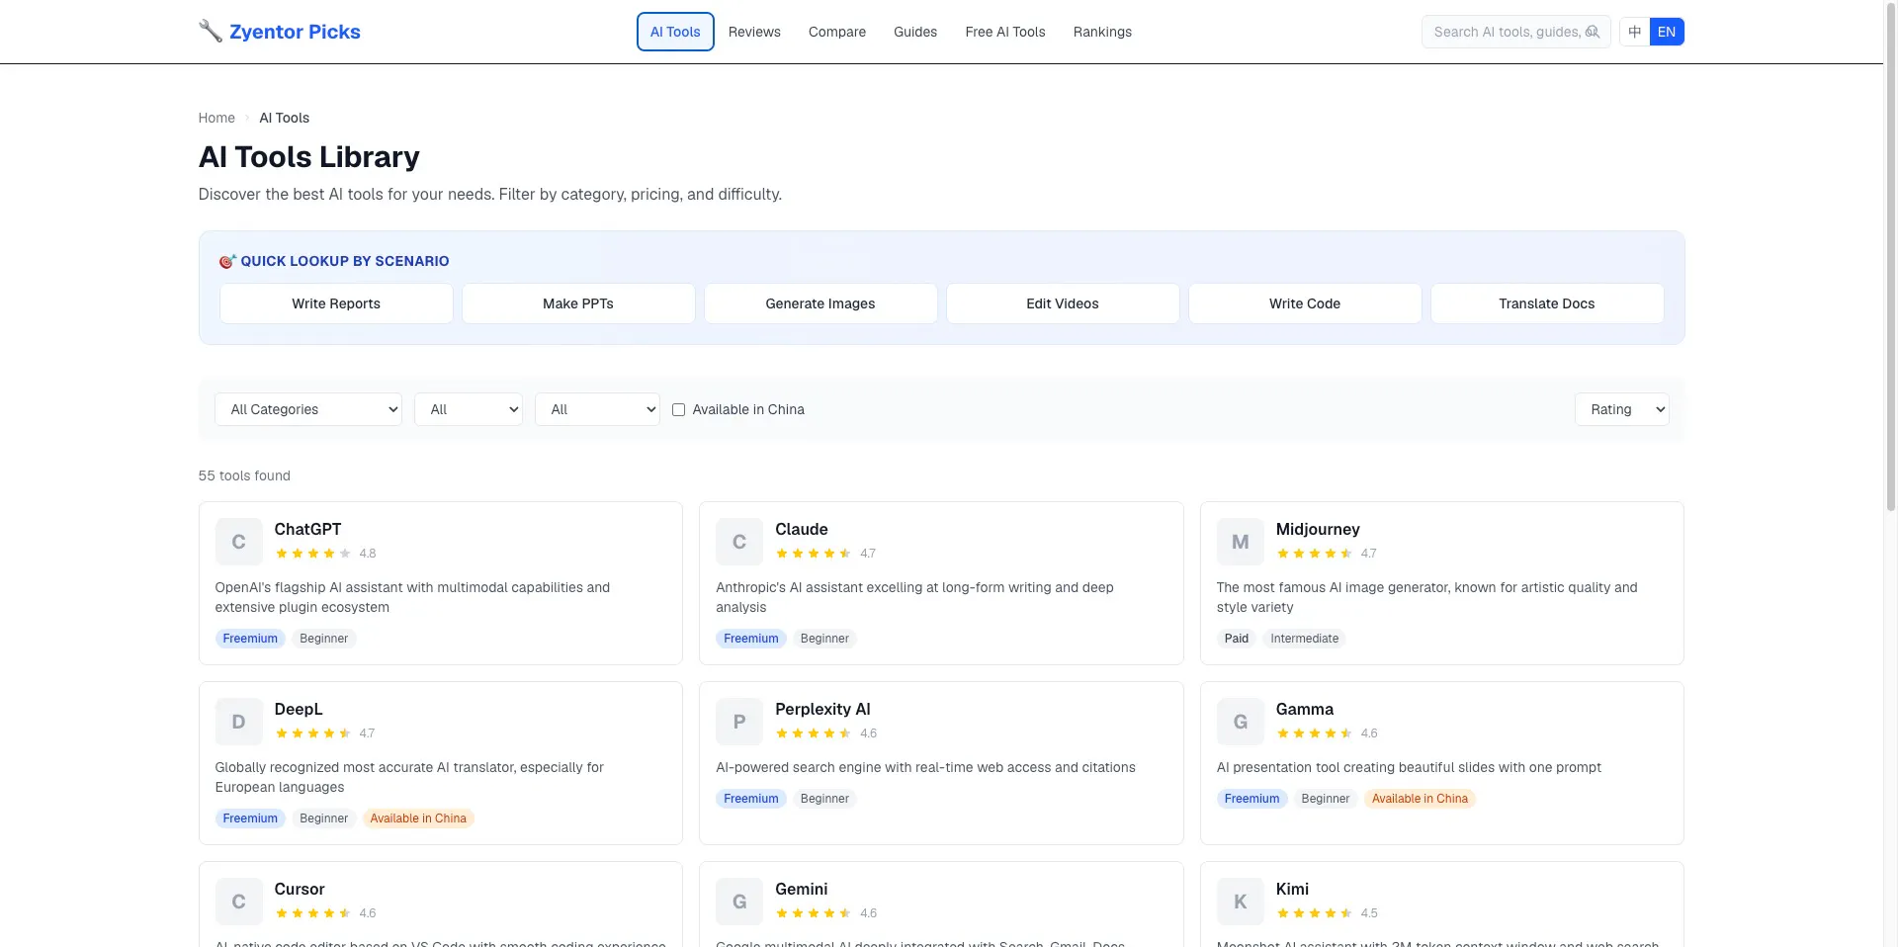Click the star rating on Kimi card
The width and height of the screenshot is (1898, 947).
(x=1315, y=913)
